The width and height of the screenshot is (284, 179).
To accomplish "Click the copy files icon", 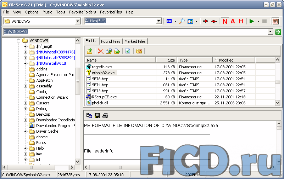I will pyautogui.click(x=109, y=51).
